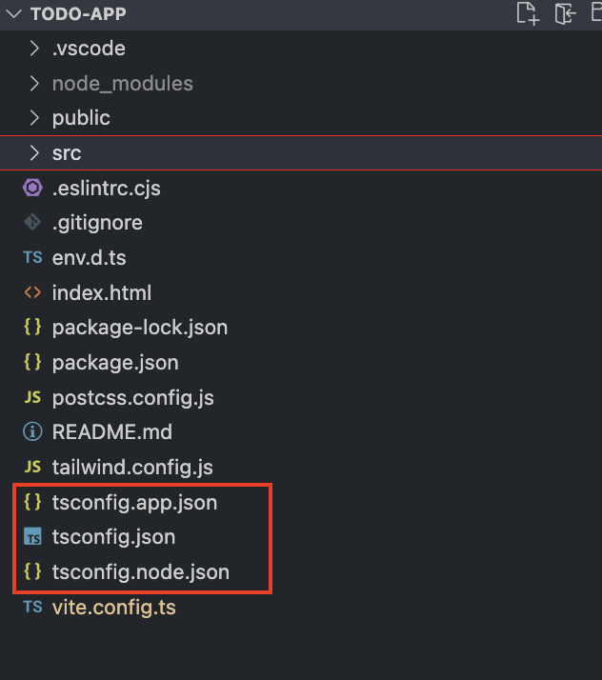Click the JS icon next to postcss.config.js
This screenshot has width=602, height=680.
32,397
